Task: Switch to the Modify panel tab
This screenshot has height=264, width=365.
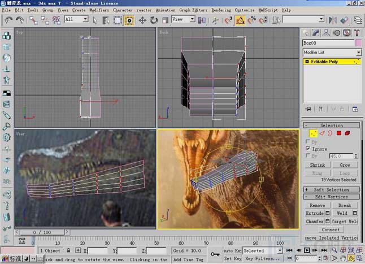Action: pyautogui.click(x=316, y=33)
